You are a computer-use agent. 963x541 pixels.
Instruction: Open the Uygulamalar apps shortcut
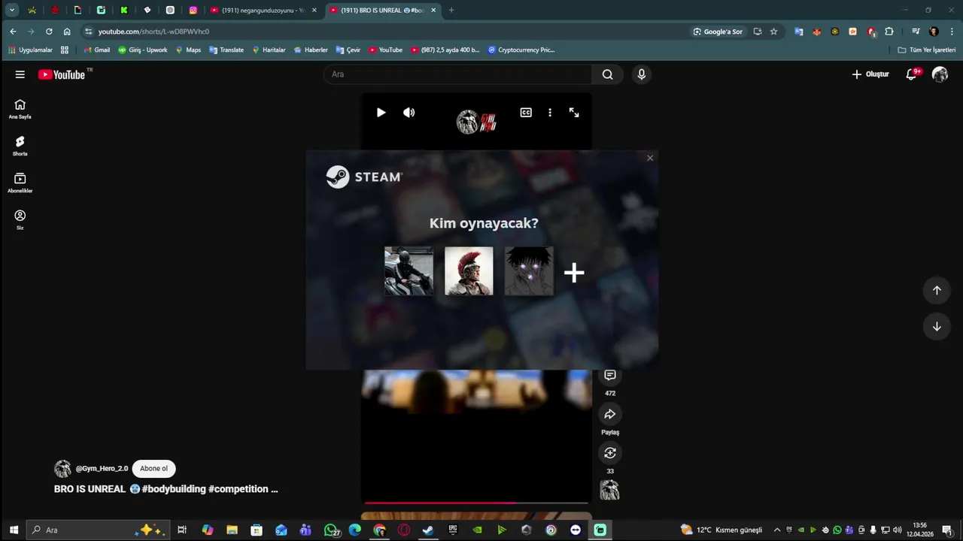[30, 50]
